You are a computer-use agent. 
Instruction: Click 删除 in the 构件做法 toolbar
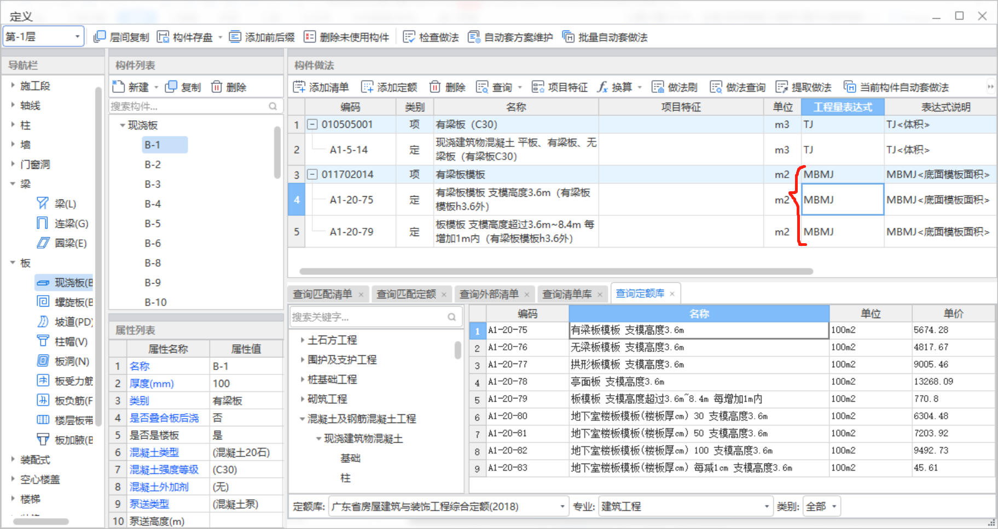click(447, 87)
